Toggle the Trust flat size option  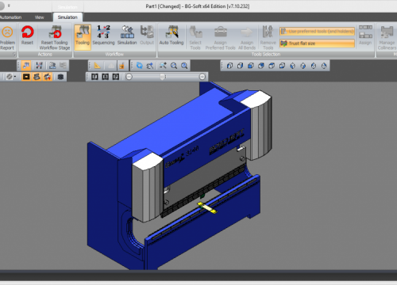317,44
